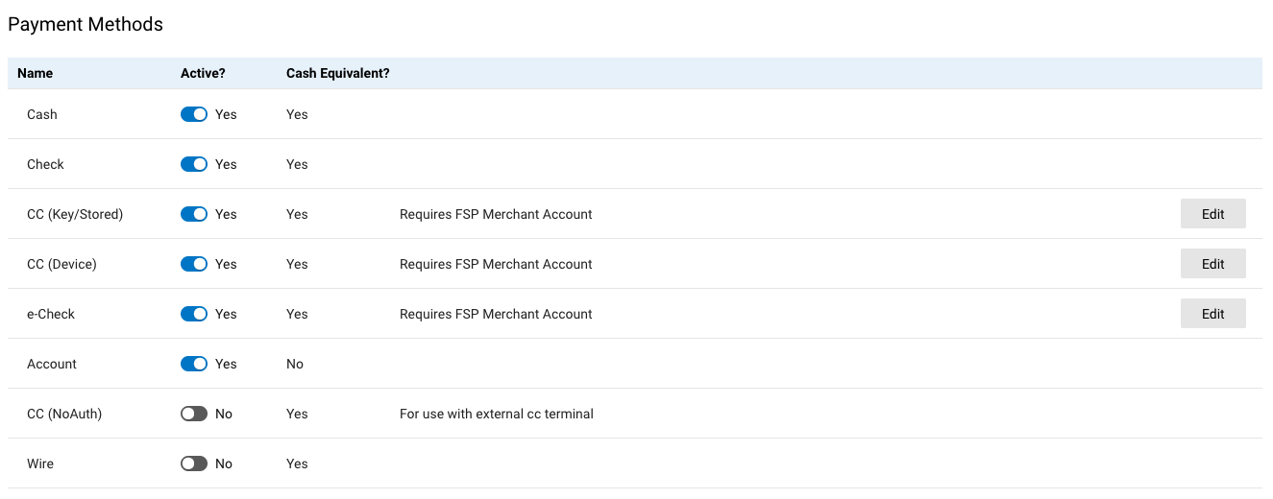Disable the CC (Key/Stored) active switch
The height and width of the screenshot is (499, 1273).
click(194, 214)
